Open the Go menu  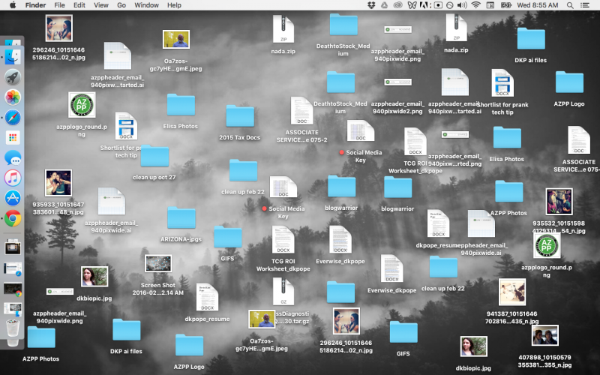121,5
